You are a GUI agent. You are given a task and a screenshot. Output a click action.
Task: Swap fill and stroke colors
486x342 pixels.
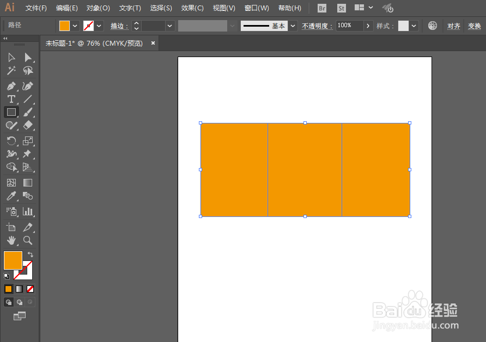click(x=31, y=254)
